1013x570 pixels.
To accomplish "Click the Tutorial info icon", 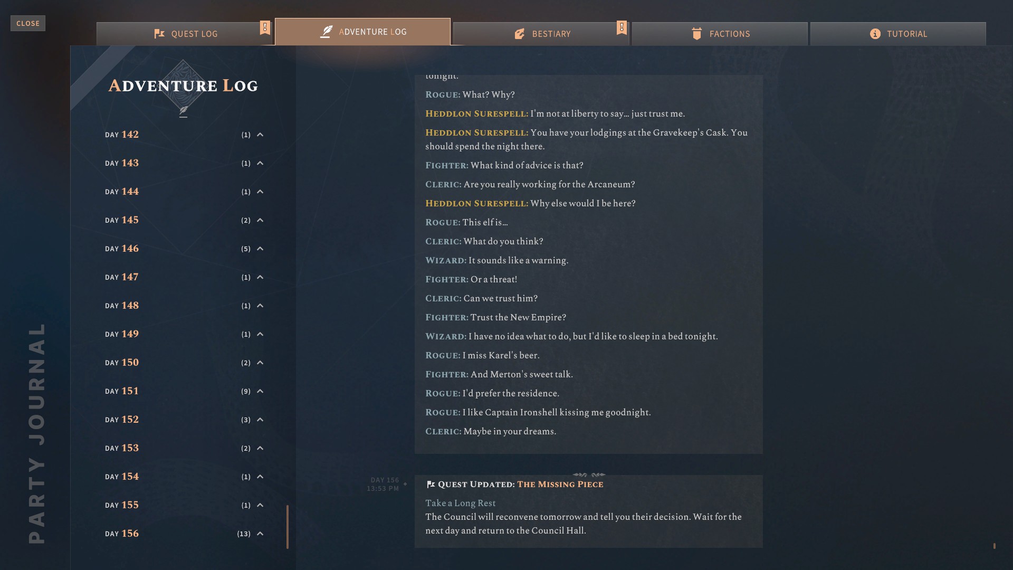I will pos(875,34).
